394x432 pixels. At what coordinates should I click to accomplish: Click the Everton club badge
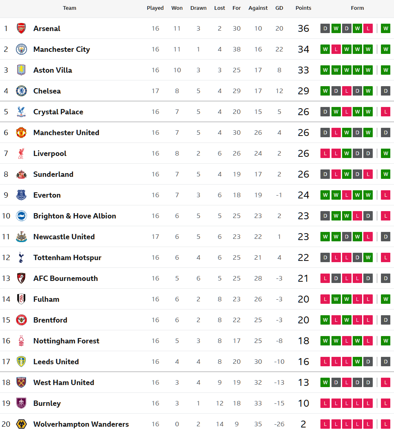[x=21, y=195]
